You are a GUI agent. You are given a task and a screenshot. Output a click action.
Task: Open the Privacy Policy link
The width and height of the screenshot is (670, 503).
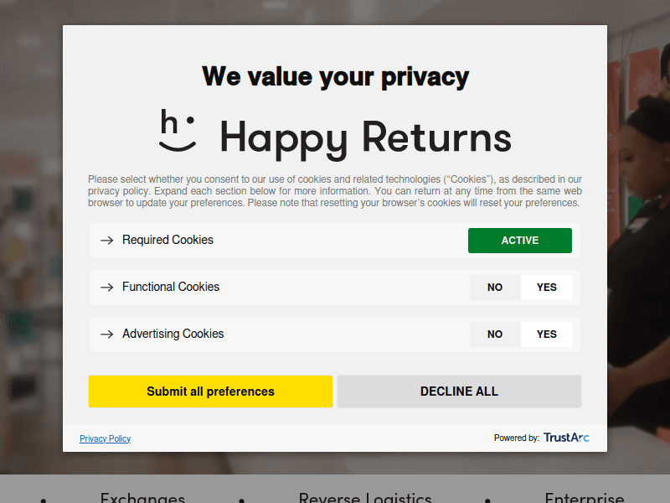pyautogui.click(x=106, y=438)
